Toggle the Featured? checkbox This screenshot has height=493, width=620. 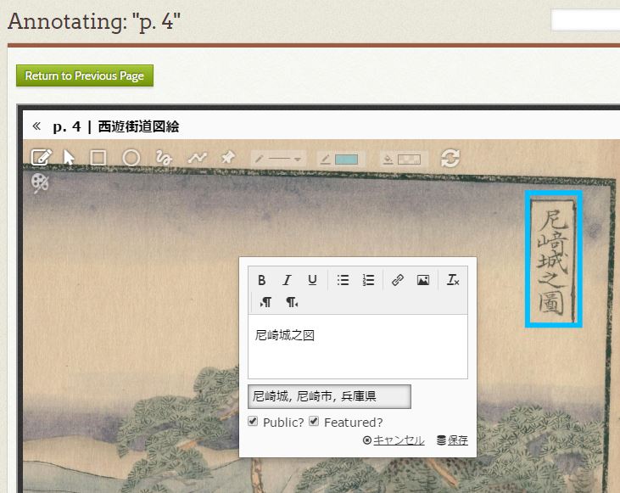[314, 421]
